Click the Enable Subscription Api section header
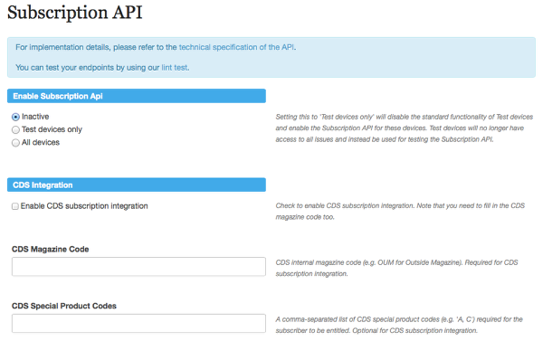The height and width of the screenshot is (351, 543). tap(137, 96)
